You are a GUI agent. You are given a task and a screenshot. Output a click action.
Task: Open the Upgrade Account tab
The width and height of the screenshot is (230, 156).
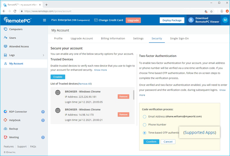(x=82, y=38)
